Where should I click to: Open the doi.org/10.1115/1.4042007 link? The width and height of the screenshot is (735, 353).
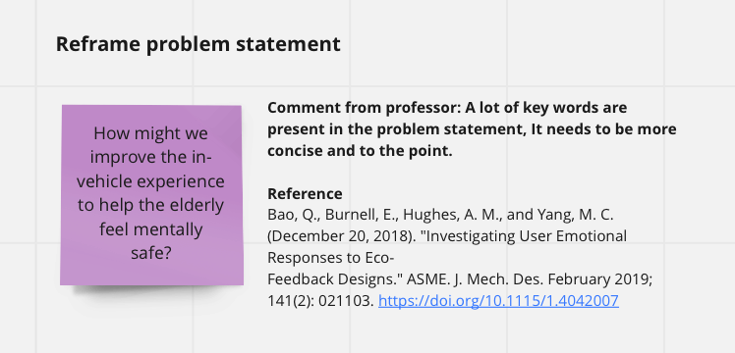[x=498, y=301]
